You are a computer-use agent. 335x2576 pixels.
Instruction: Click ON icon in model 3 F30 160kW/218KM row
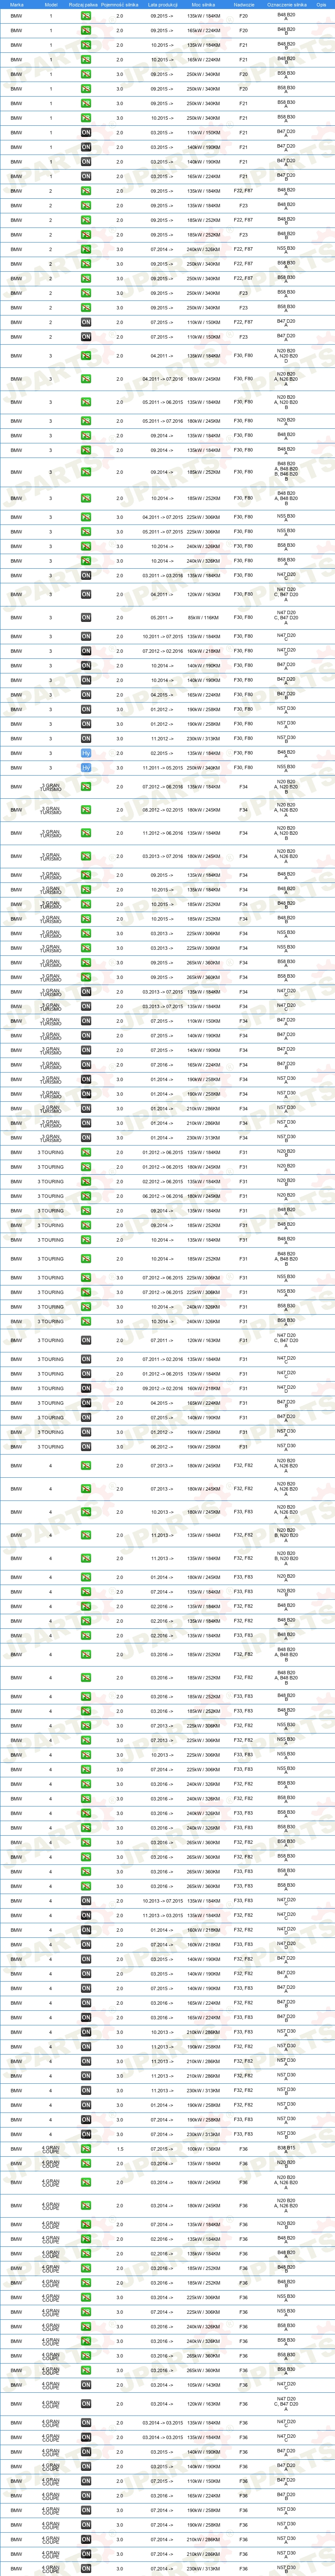86,651
